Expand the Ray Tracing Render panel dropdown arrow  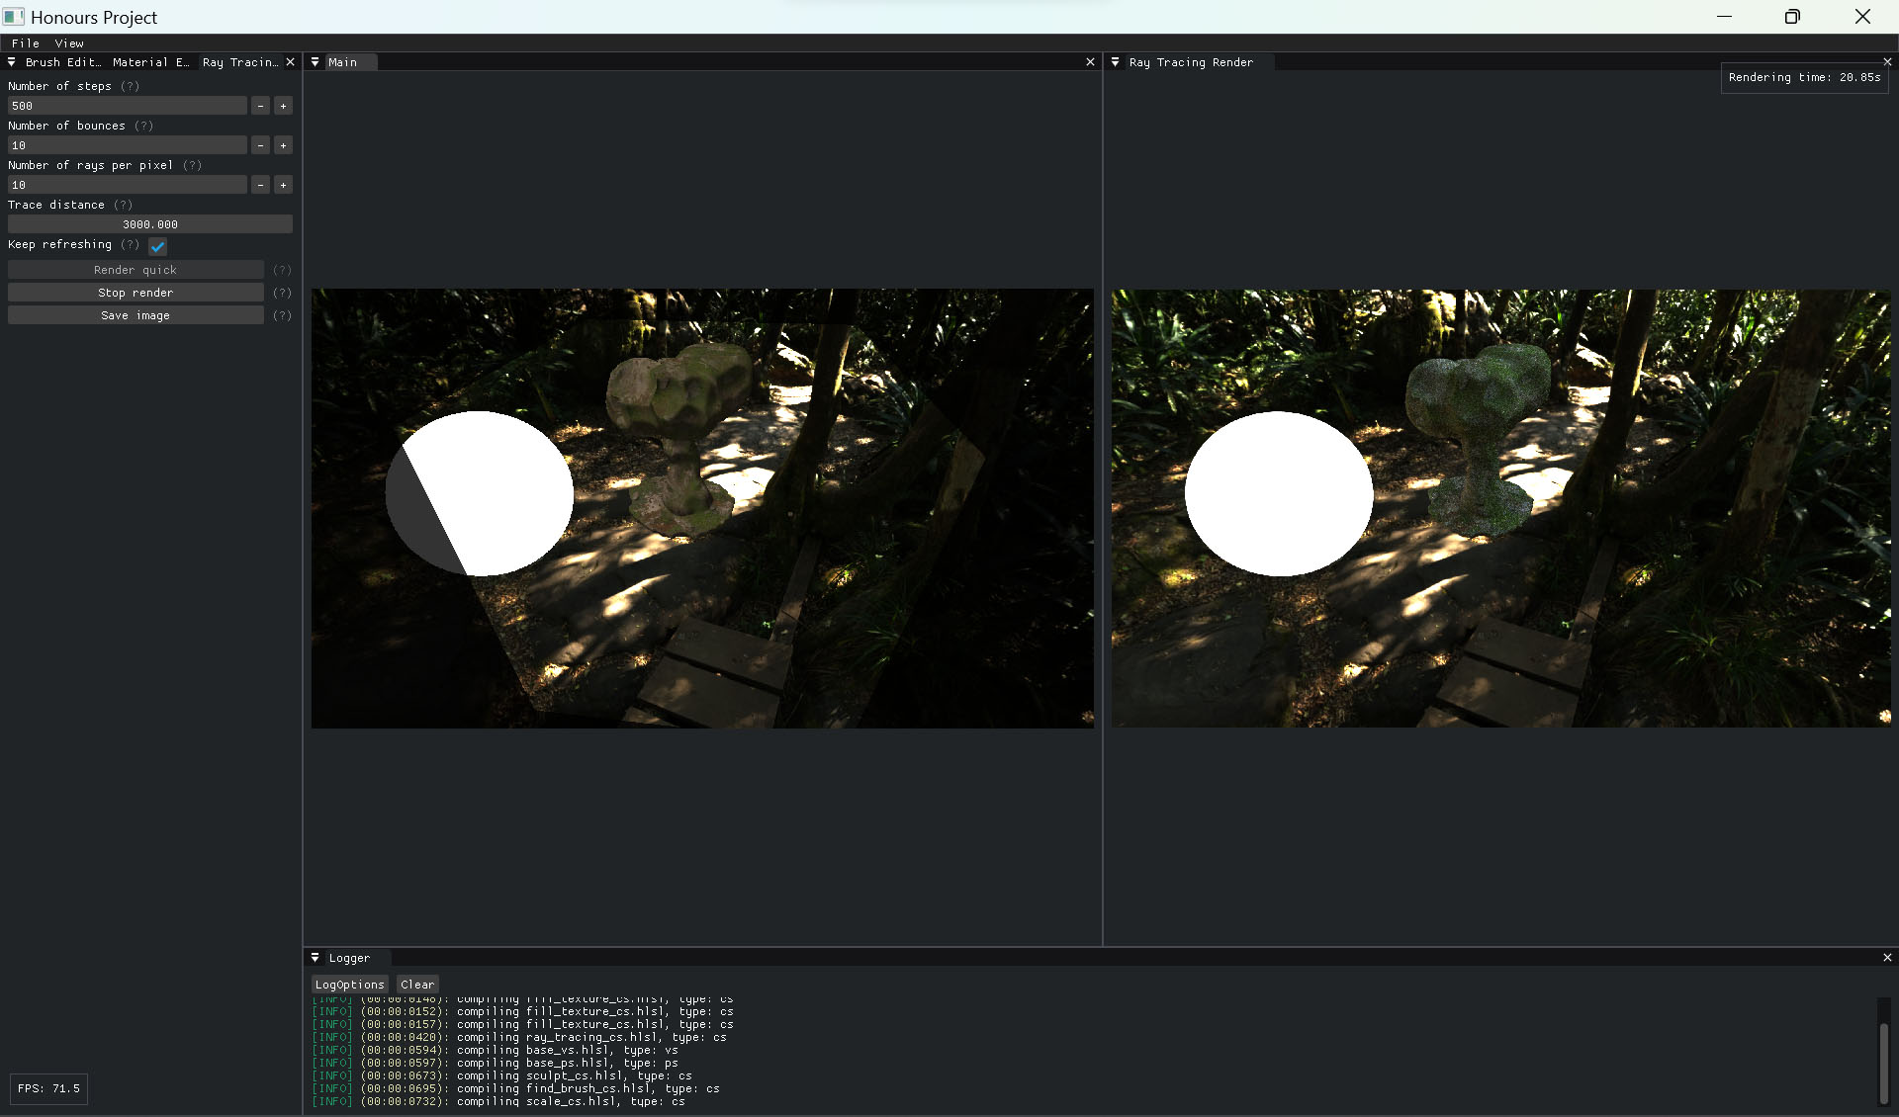click(1115, 62)
